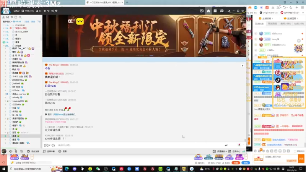The width and height of the screenshot is (306, 172).
Task: Click the Origin Rank bookmark in browser
Action: click(269, 13)
